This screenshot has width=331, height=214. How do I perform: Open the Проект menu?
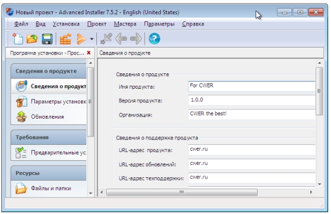(x=97, y=24)
